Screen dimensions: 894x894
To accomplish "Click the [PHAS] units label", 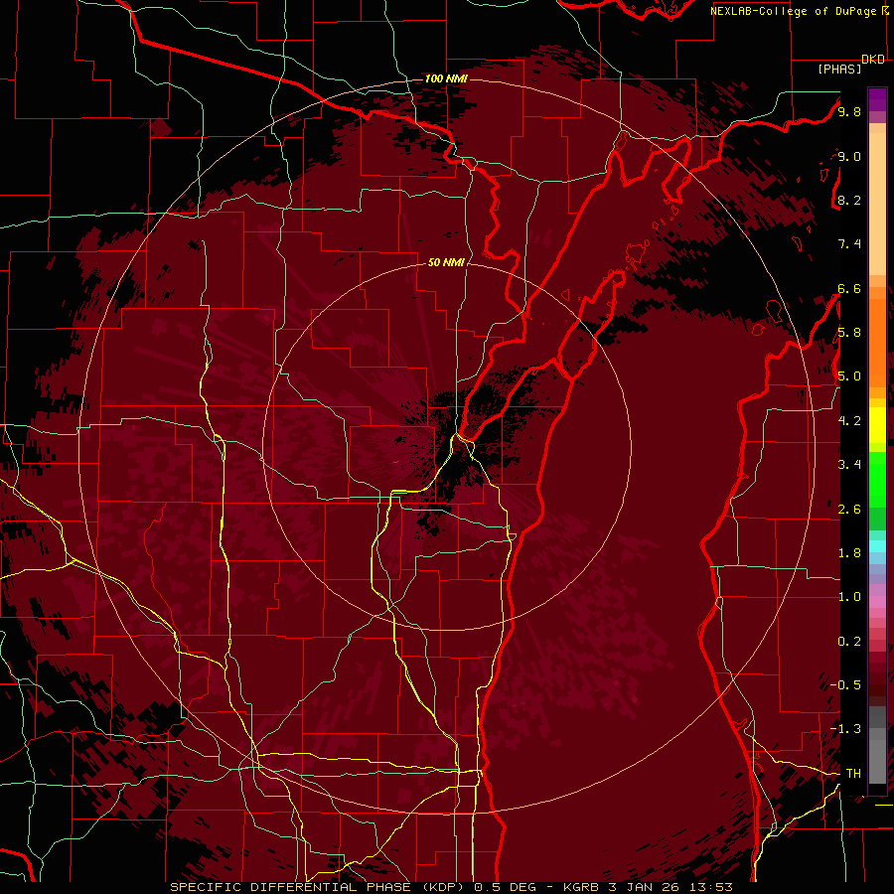I will 839,70.
